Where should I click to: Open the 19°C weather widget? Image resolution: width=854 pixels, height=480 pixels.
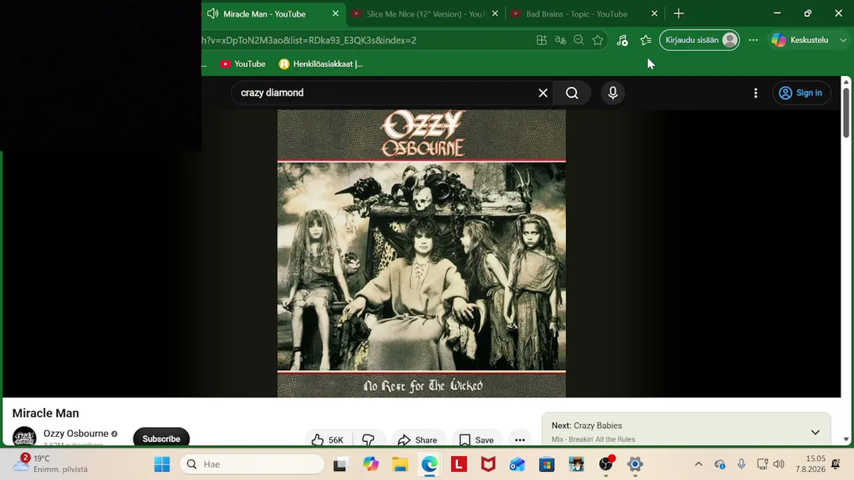click(52, 463)
